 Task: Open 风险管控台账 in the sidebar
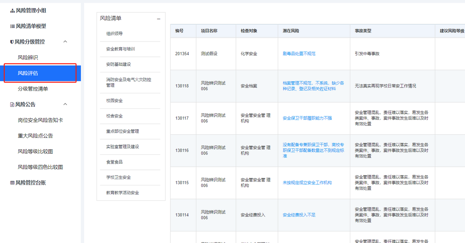pos(31,183)
